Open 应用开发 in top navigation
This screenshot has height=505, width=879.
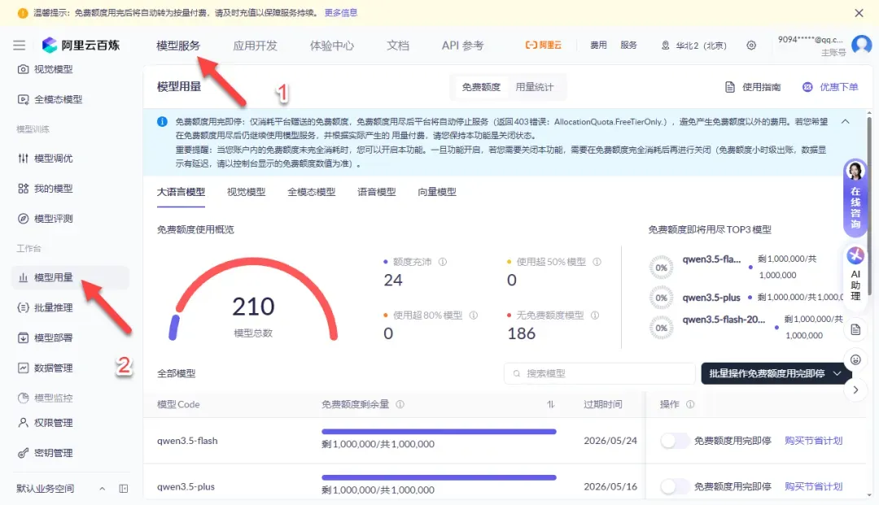255,46
